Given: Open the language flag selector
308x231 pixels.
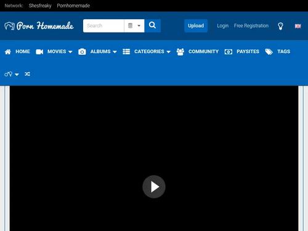Looking at the screenshot, I should [x=298, y=26].
